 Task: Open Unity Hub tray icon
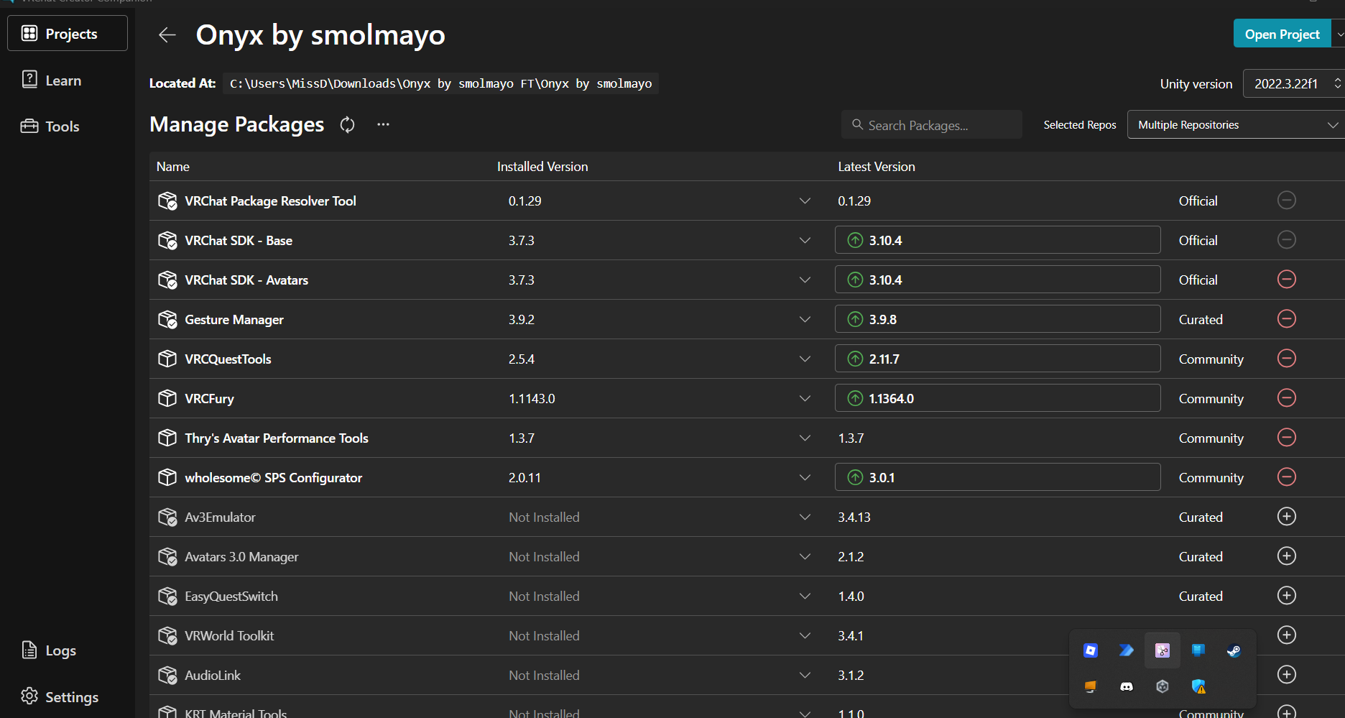1163,686
